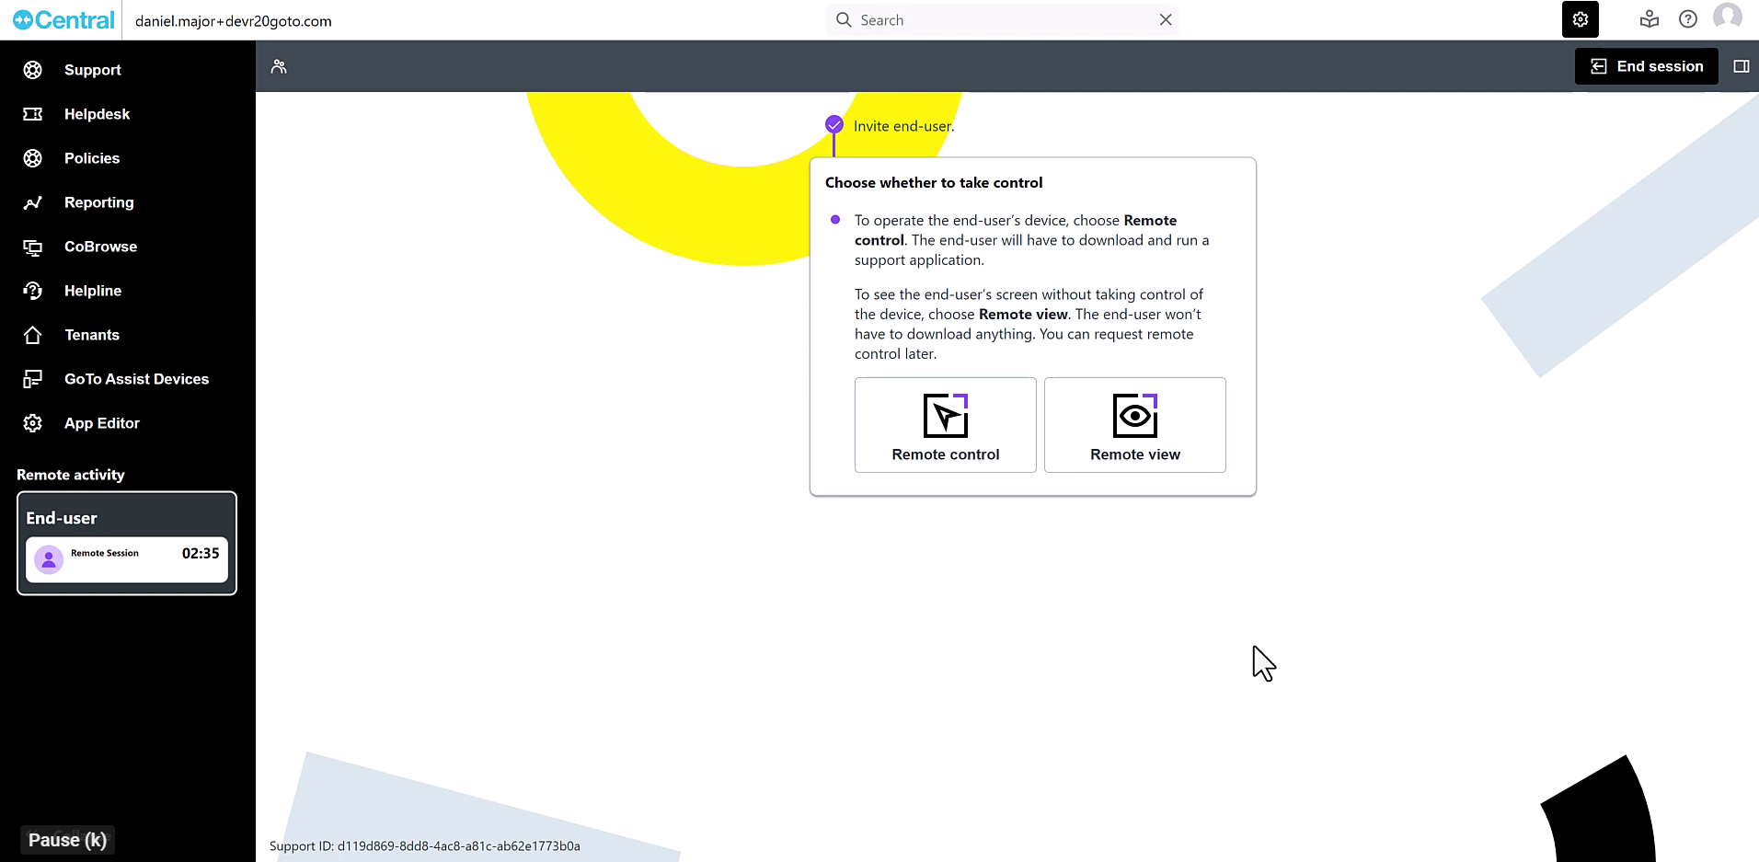Image resolution: width=1759 pixels, height=862 pixels.
Task: Click the GoTo Central logo
Action: (63, 20)
